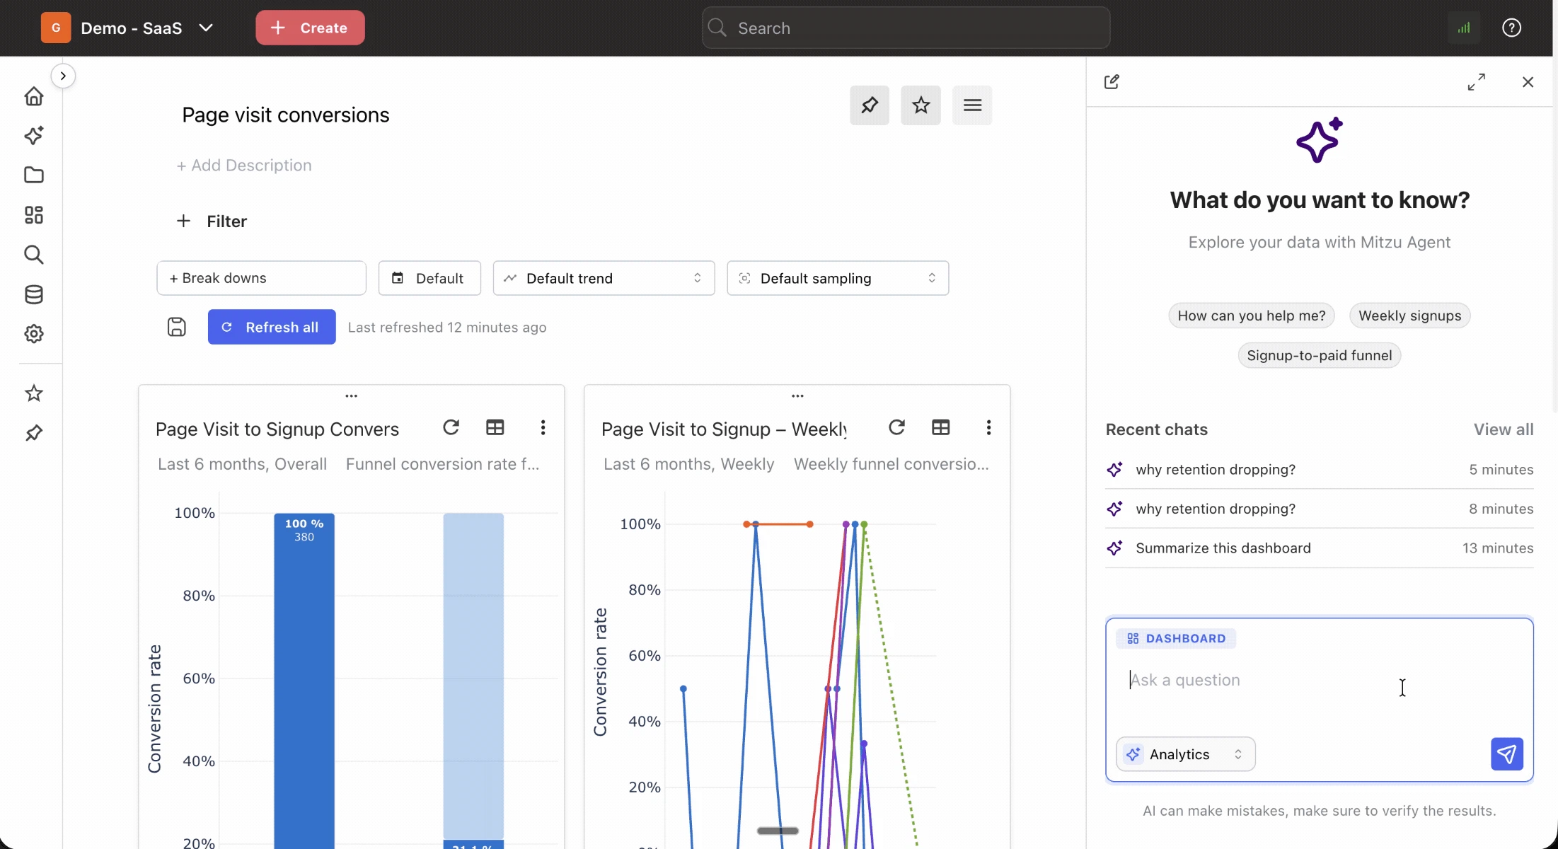Open the 'Summarize this dashboard' chat
1558x849 pixels.
(x=1320, y=548)
